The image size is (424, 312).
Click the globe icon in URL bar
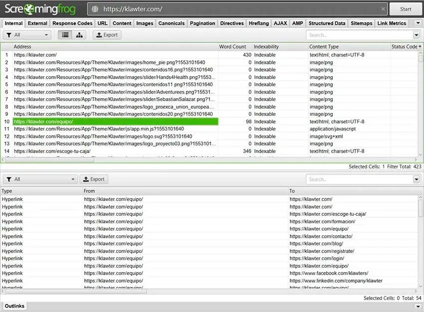point(95,9)
